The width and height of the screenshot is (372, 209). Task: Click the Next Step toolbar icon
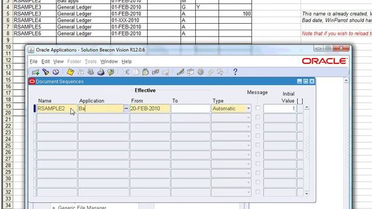click(x=81, y=72)
